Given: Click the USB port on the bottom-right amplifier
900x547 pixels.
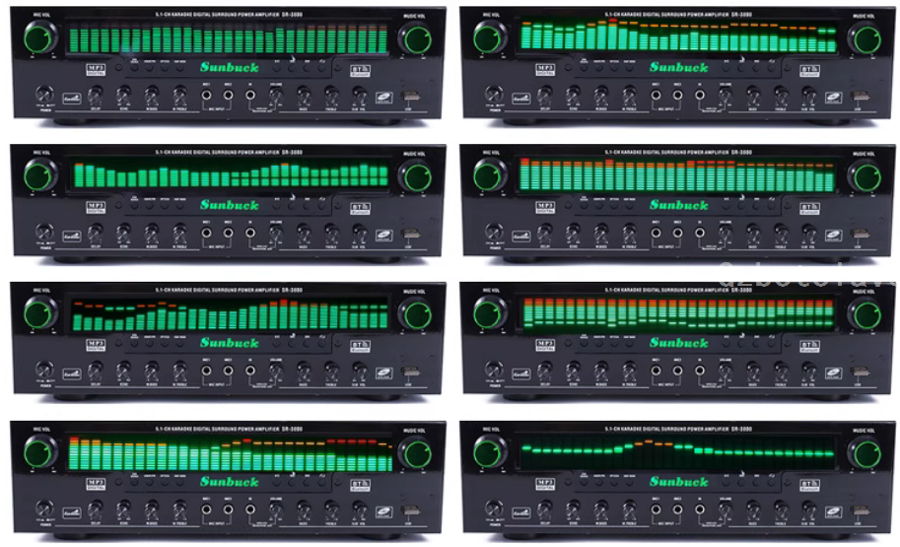Looking at the screenshot, I should click(x=860, y=511).
